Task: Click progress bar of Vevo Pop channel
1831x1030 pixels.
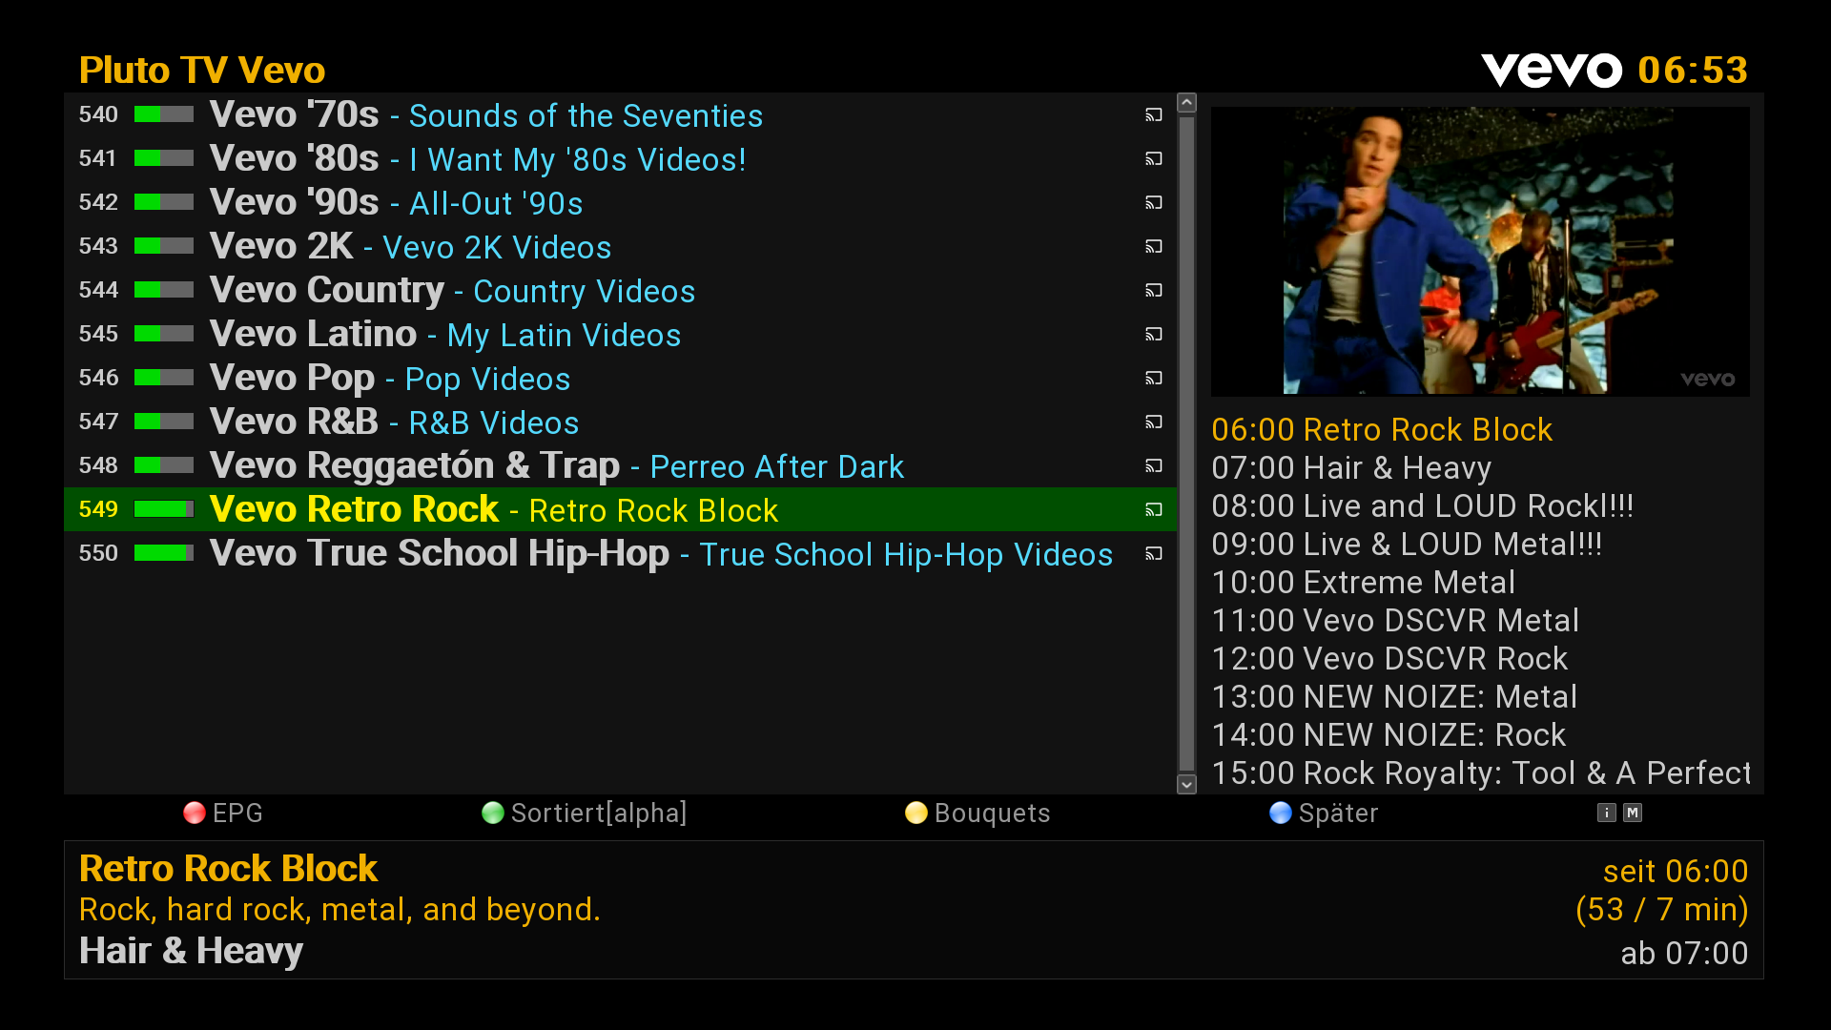Action: coord(164,379)
